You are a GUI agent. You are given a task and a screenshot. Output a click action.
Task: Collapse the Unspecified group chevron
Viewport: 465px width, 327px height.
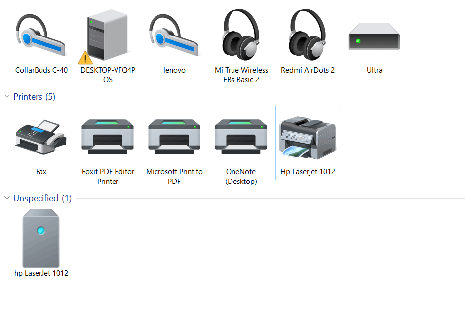7,198
